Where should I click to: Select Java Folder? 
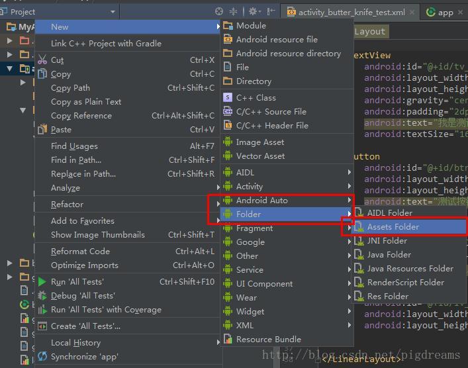pos(409,255)
